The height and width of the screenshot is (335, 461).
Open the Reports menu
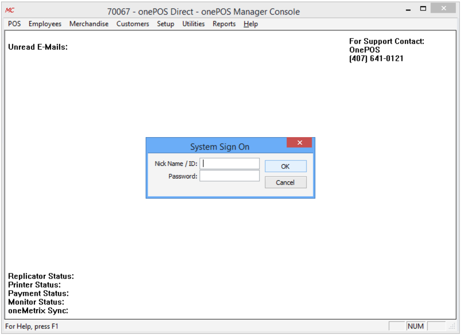(x=224, y=24)
